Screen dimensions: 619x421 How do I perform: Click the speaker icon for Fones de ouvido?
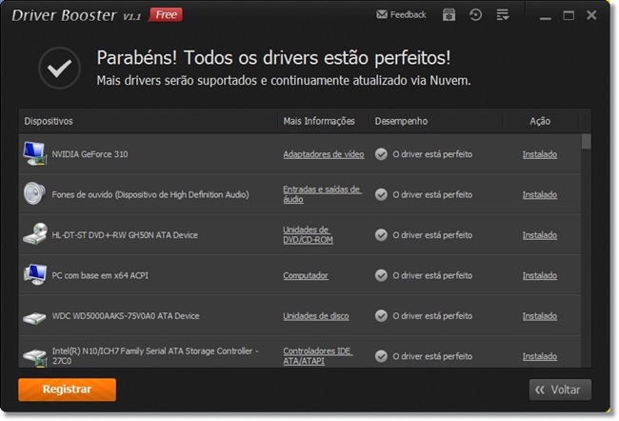click(34, 194)
